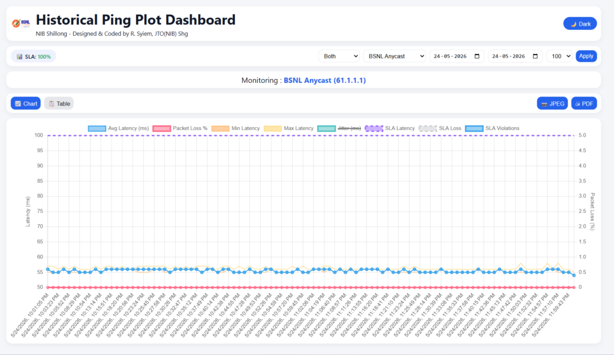Screen dimensions: 614x355
Task: Click the 5.0 value on packet loss axis
Action: [582, 135]
